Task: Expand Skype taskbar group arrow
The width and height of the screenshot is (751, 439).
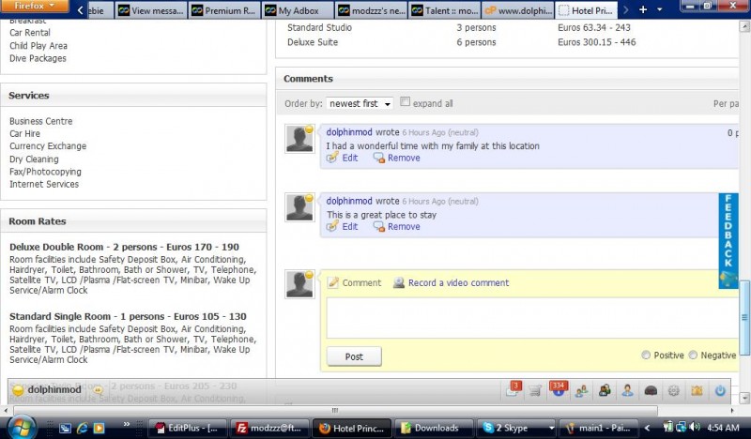Action: (551, 428)
